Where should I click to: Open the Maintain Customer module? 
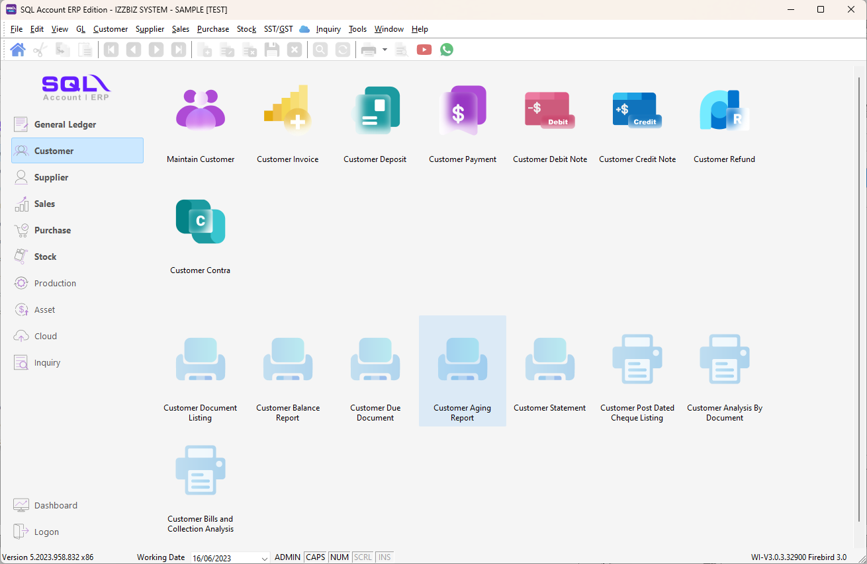tap(201, 124)
